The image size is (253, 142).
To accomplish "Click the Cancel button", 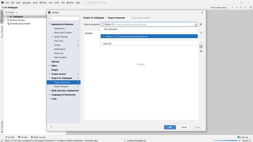I will point(184,127).
